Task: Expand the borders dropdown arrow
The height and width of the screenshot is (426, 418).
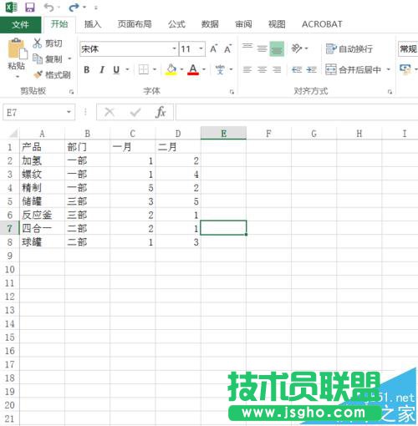Action: coord(155,69)
